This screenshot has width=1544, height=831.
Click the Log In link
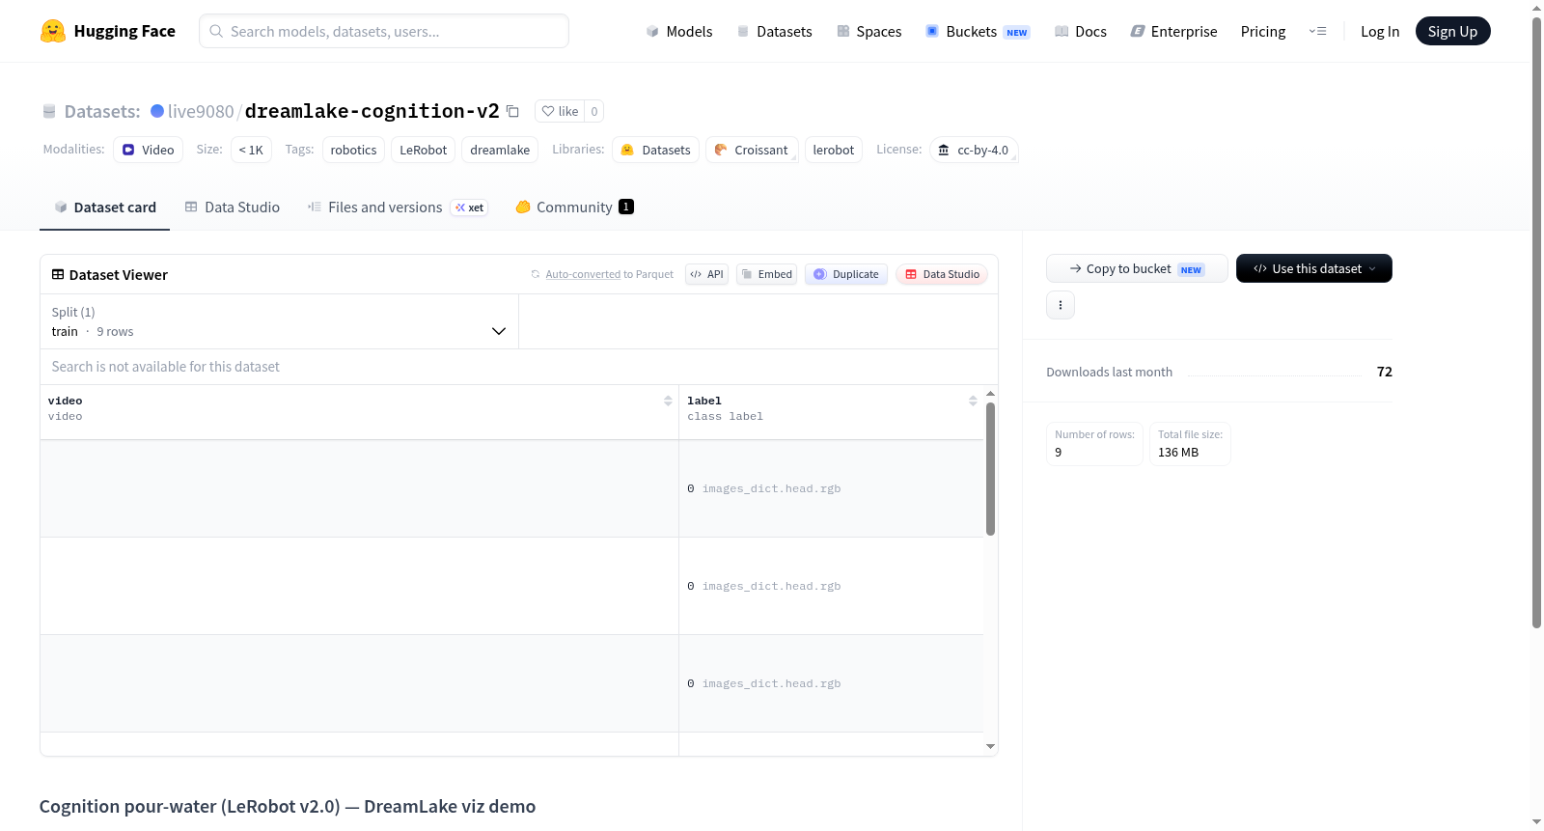click(1380, 31)
